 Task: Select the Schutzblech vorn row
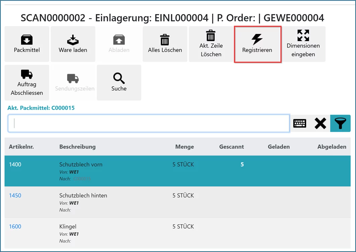click(x=81, y=165)
